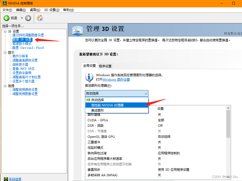Open the Home icon in toolbar
The width and height of the screenshot is (242, 181).
tap(40, 18)
